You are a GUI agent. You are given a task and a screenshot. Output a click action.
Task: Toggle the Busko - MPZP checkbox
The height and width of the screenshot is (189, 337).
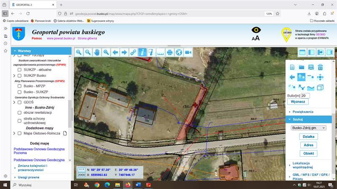click(19, 86)
